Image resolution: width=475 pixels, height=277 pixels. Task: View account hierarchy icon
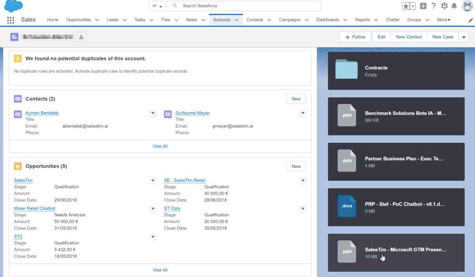coord(81,37)
